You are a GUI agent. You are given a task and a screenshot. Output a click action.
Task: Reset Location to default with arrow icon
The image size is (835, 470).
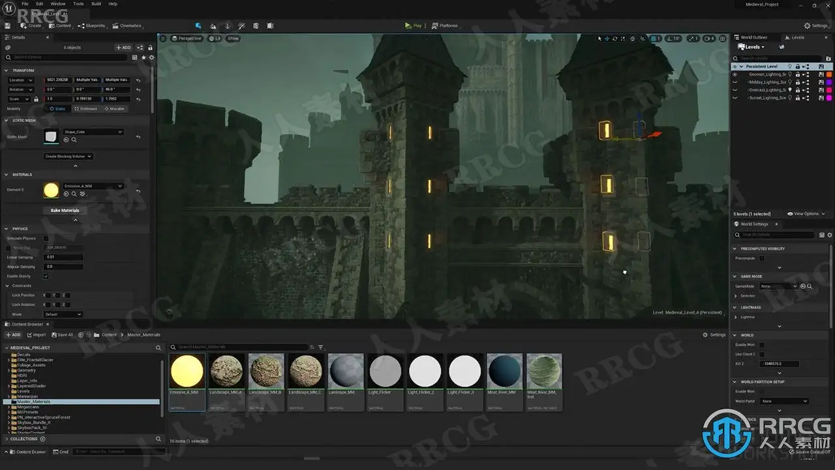(x=138, y=80)
